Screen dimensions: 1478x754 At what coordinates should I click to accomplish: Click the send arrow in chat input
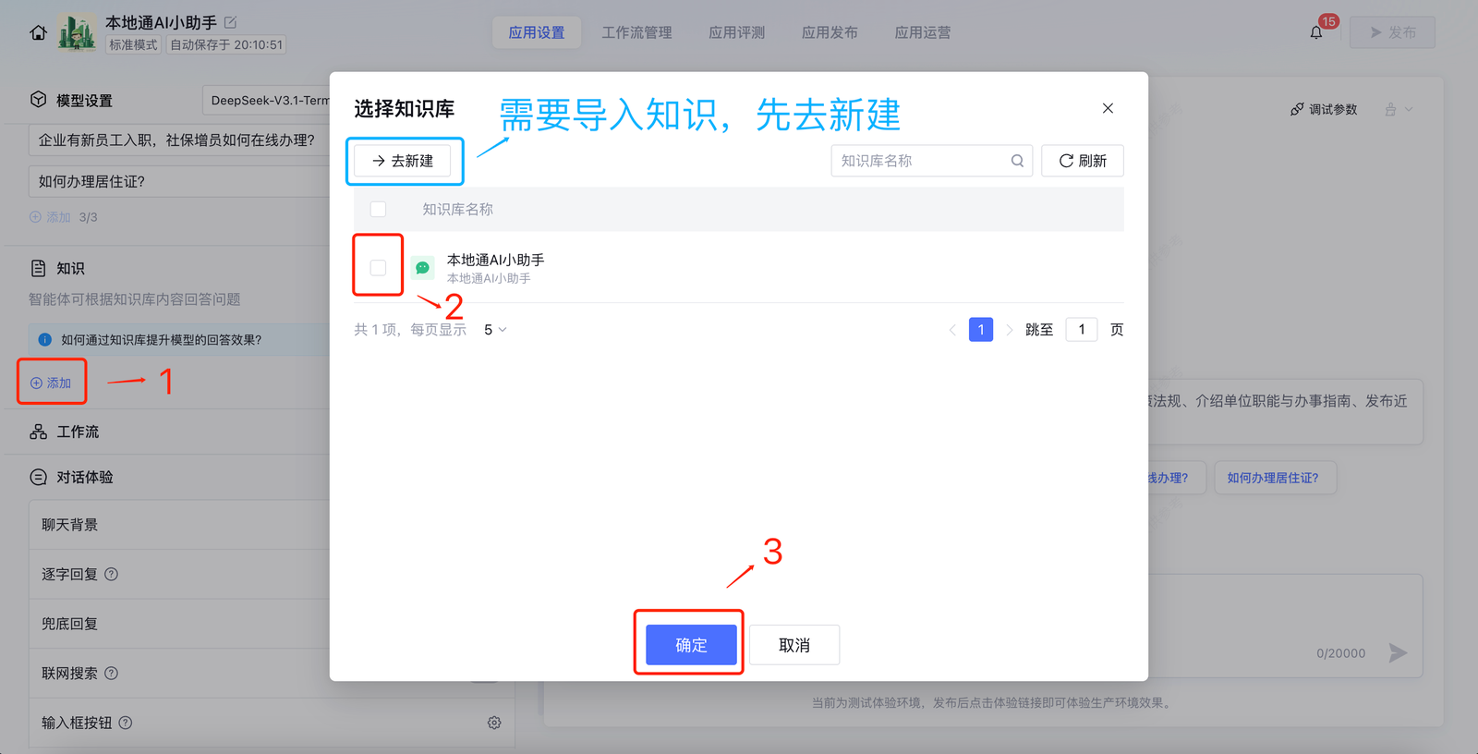tap(1398, 653)
